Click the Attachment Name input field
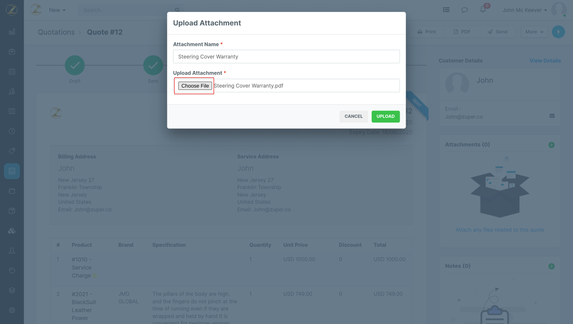This screenshot has height=324, width=573. (x=286, y=57)
